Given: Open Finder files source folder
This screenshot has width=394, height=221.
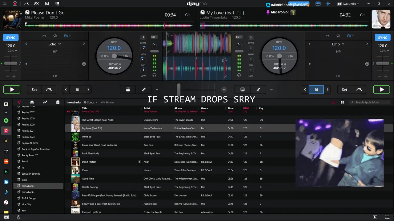Looking at the screenshot, I should (6, 212).
